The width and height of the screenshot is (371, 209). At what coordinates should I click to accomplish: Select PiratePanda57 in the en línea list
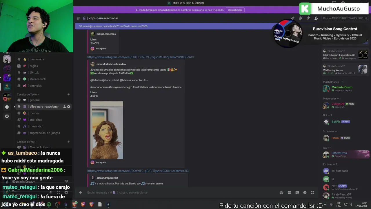345,196
